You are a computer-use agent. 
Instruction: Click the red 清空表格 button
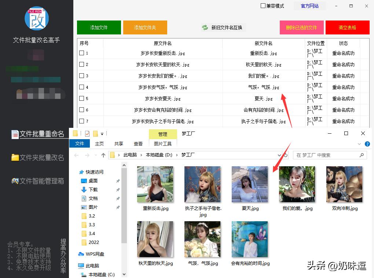click(347, 27)
